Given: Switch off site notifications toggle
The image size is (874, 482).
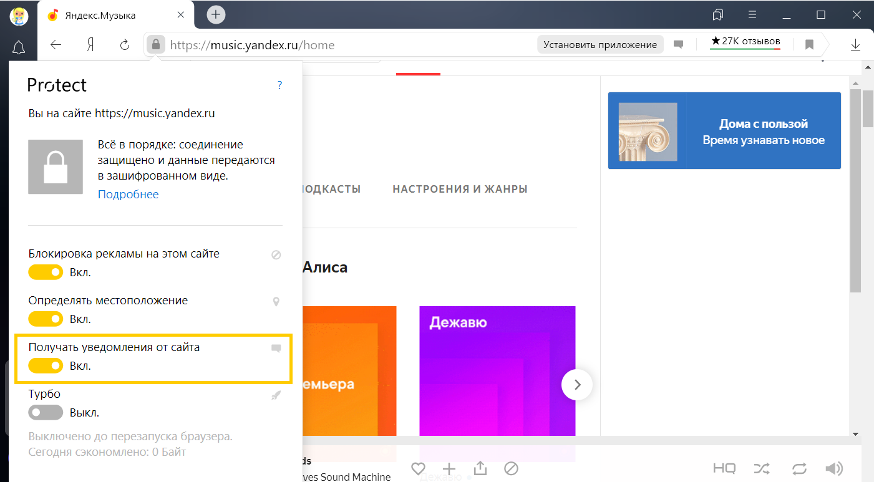Looking at the screenshot, I should point(46,366).
